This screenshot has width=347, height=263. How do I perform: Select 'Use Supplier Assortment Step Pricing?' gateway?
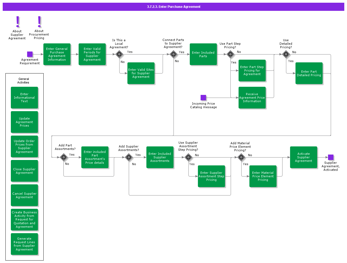(x=188, y=157)
